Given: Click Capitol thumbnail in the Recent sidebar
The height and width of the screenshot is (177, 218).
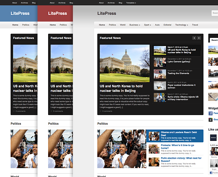Looking at the screenshot, I should (213, 50).
